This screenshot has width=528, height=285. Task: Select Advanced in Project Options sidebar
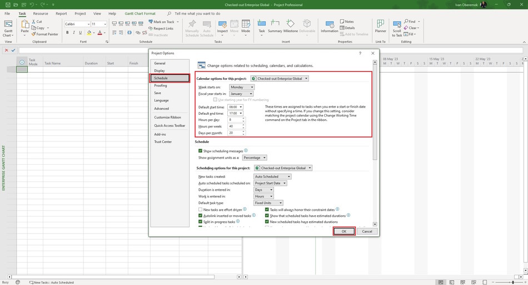170,109
